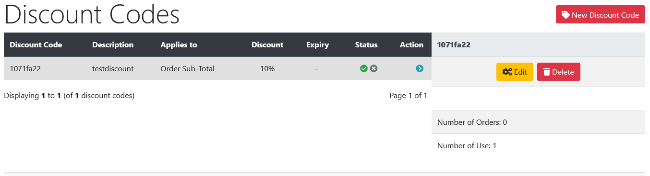Select the 1071fa22 code cell in the table
This screenshot has height=176, width=650.
[25, 69]
